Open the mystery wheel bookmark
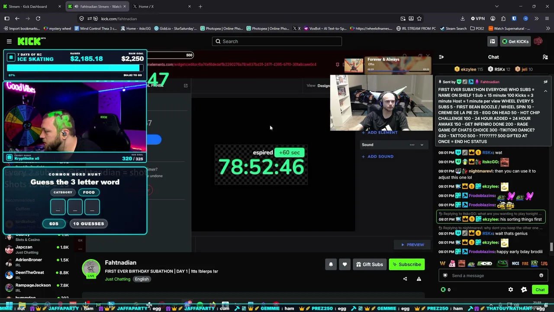The image size is (554, 312). 57,29
